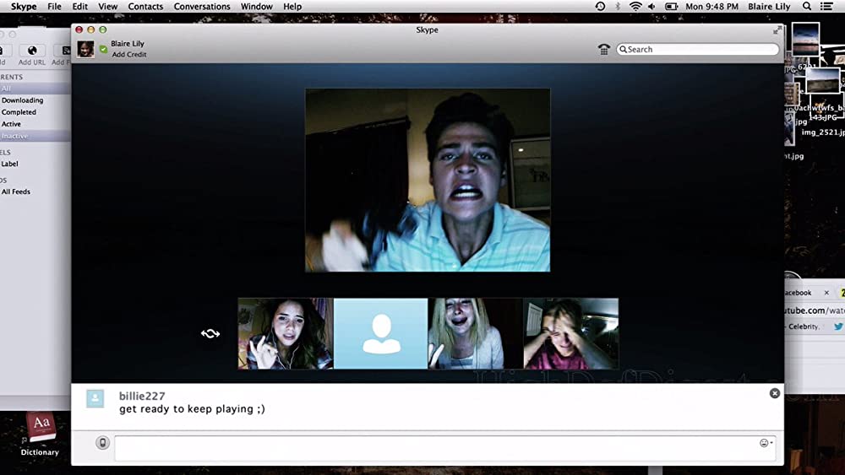This screenshot has width=845, height=475.
Task: Click the Add URL globe icon
Action: click(31, 51)
